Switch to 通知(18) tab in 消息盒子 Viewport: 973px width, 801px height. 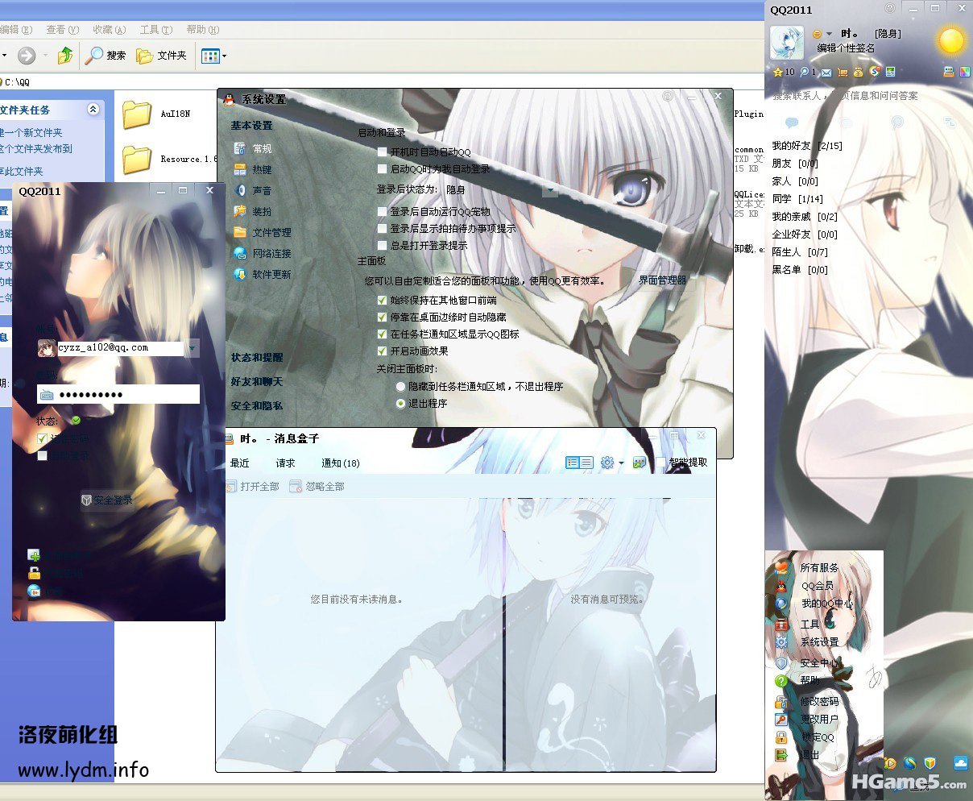coord(340,463)
